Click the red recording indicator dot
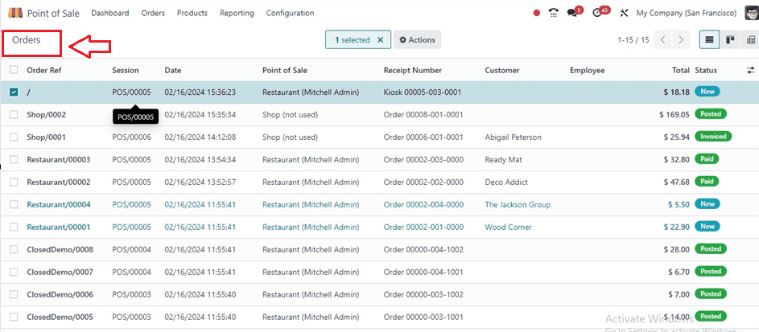Image resolution: width=759 pixels, height=332 pixels. 536,14
